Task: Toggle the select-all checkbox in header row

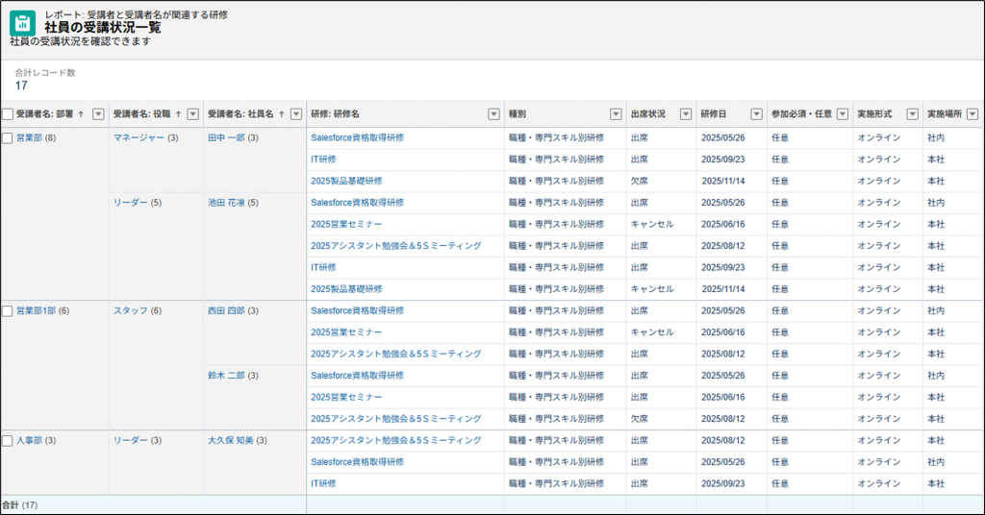Action: pos(8,114)
